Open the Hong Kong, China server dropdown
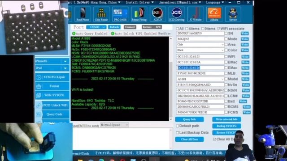Screen dimensions: 287x161 (x=105, y=2)
